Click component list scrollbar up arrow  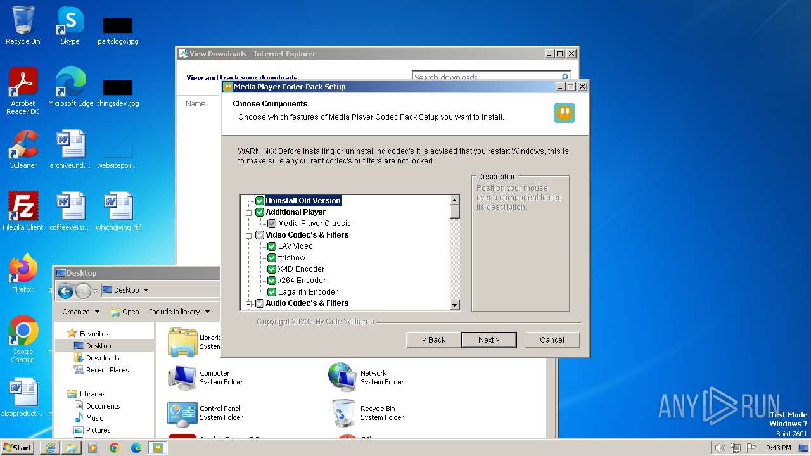454,200
